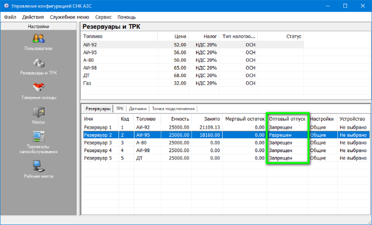The height and width of the screenshot is (225, 372).
Task: Switch to the ТРК tab
Action: coord(120,108)
